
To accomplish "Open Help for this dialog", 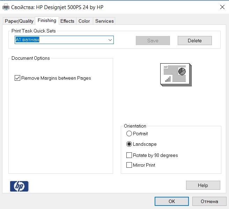I will pyautogui.click(x=203, y=185).
